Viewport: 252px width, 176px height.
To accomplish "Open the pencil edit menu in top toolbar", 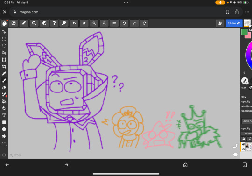I will coord(24,23).
